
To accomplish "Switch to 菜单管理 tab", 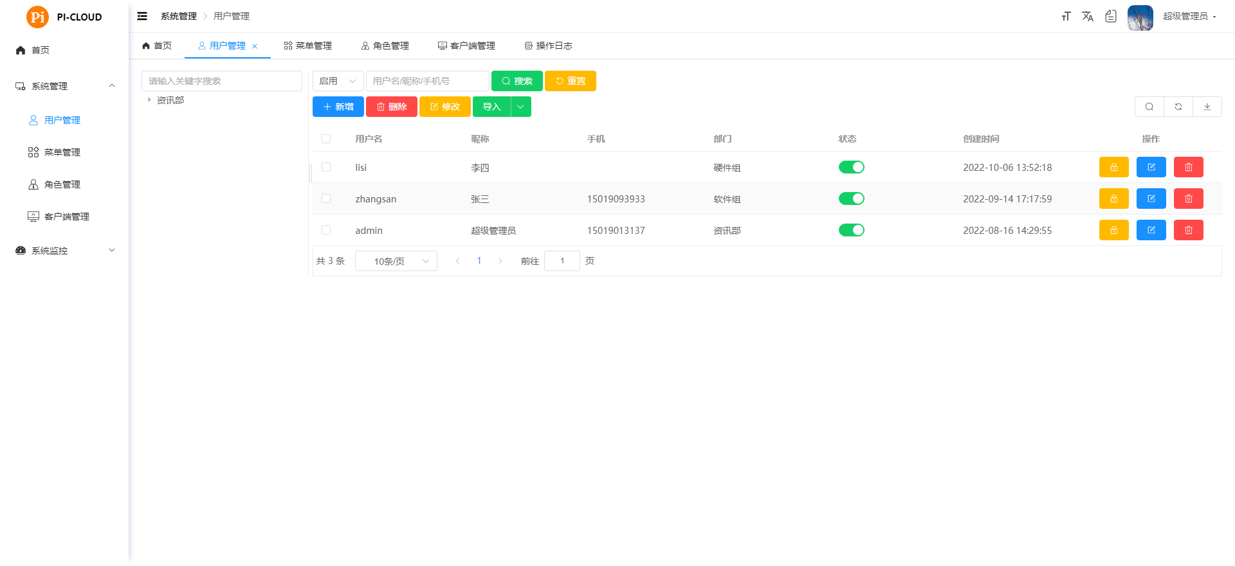I will click(x=308, y=46).
